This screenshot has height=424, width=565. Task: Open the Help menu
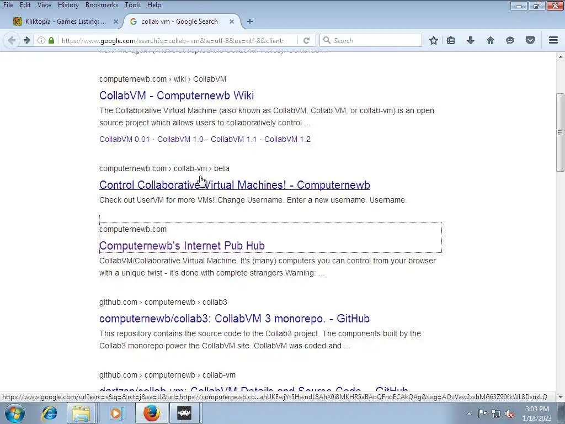point(154,5)
